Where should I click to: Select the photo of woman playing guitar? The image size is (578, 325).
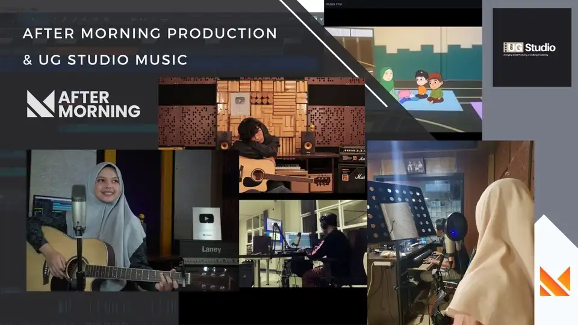pyautogui.click(x=132, y=220)
